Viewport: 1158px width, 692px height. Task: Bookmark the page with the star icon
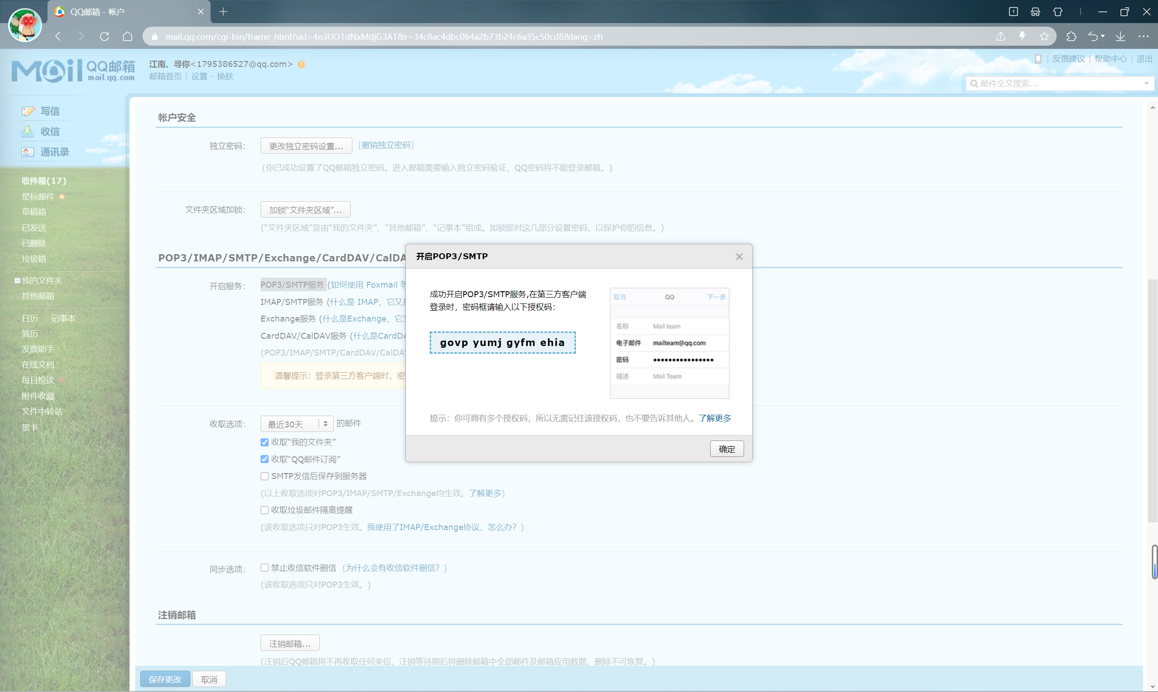[x=1044, y=36]
